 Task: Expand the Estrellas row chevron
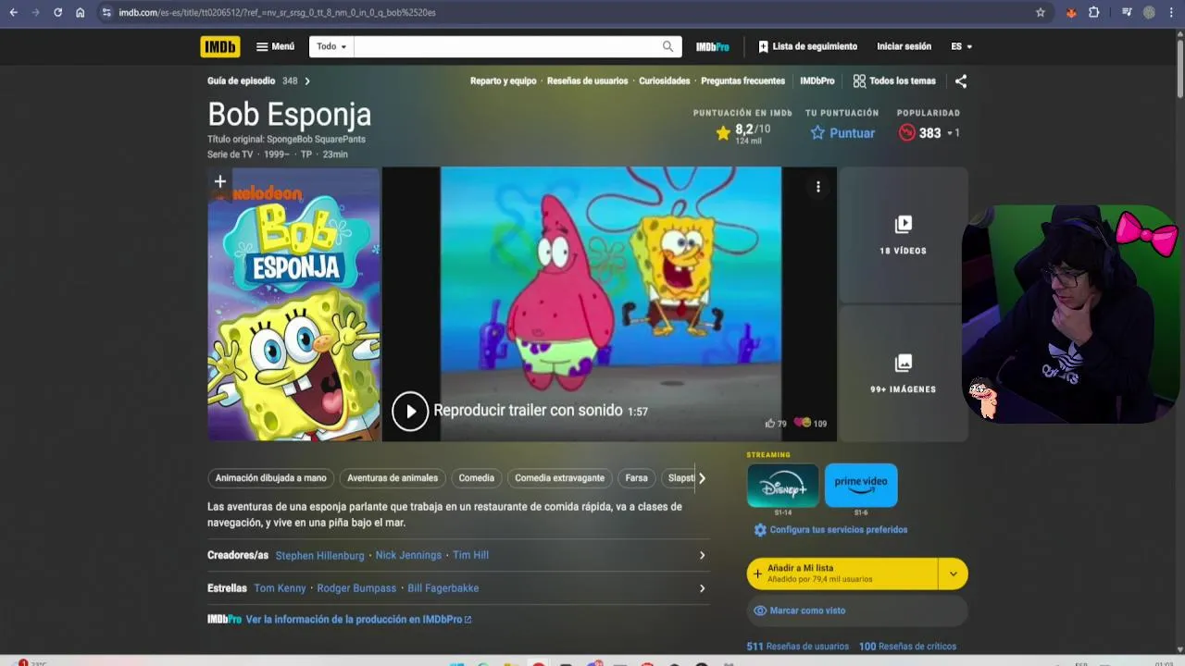(702, 588)
